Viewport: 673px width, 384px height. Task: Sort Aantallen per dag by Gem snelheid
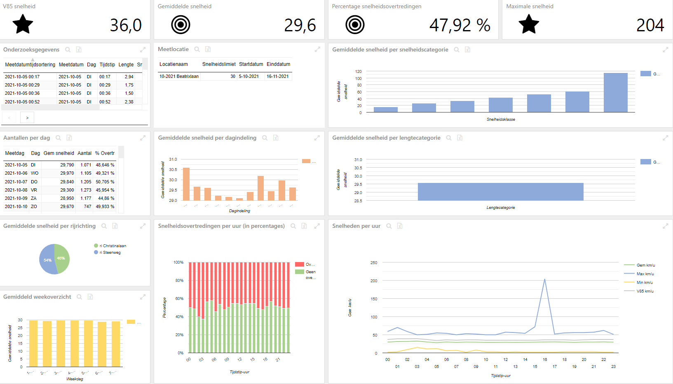pos(59,153)
